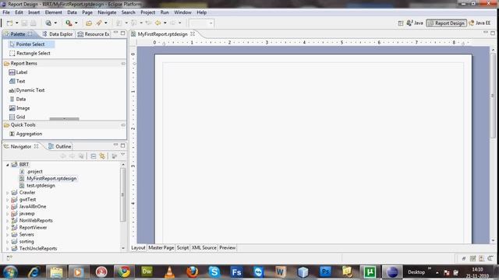This screenshot has height=280, width=499.
Task: Open Chrome from the taskbar
Action: tap(124, 271)
